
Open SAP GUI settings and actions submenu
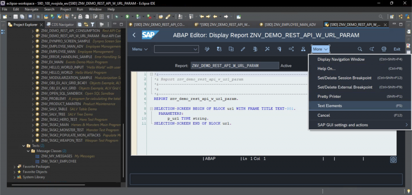point(360,125)
